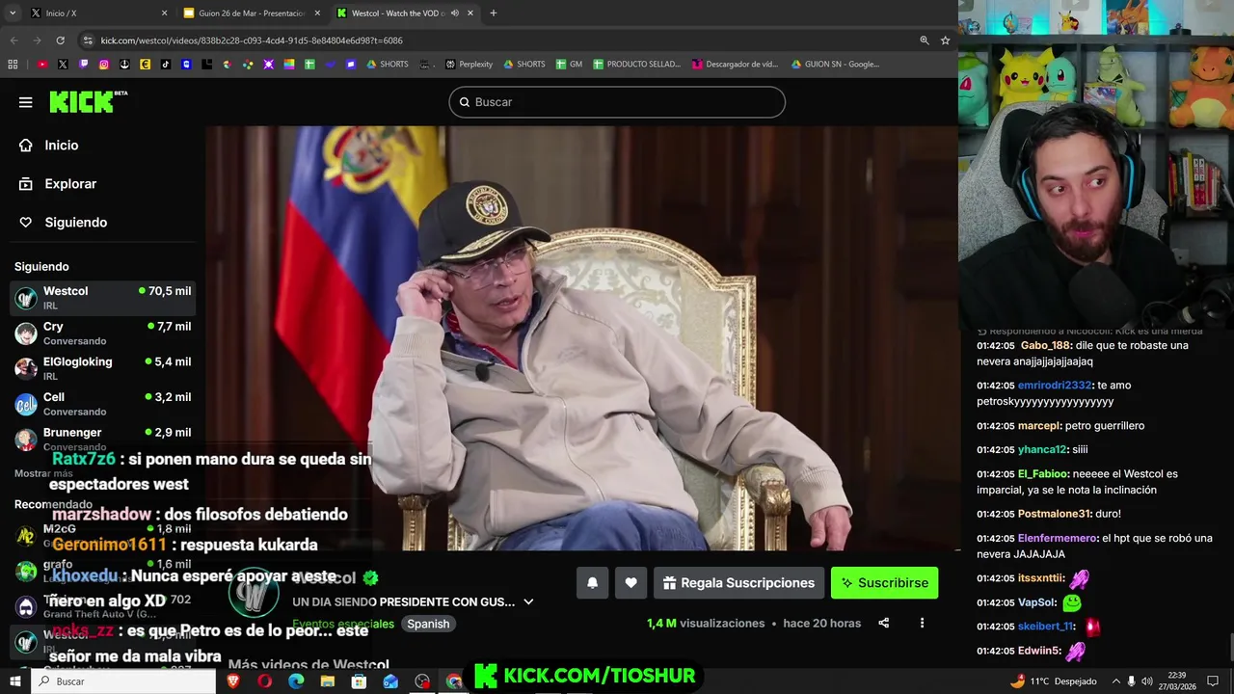Click the Kick search field 'Buscar'
Viewport: 1234px width, 694px height.
617,102
